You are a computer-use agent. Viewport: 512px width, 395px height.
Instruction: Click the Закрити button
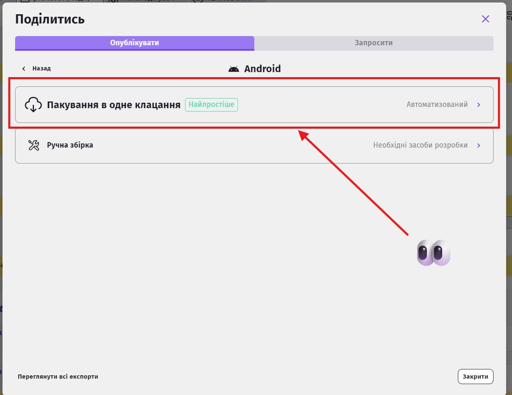(475, 377)
